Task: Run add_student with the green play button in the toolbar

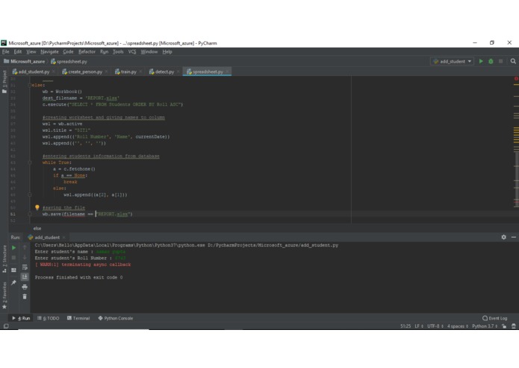Action: [x=481, y=61]
